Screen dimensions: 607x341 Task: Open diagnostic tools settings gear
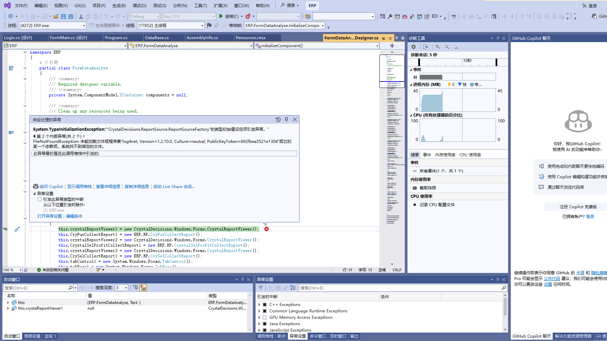(x=414, y=47)
